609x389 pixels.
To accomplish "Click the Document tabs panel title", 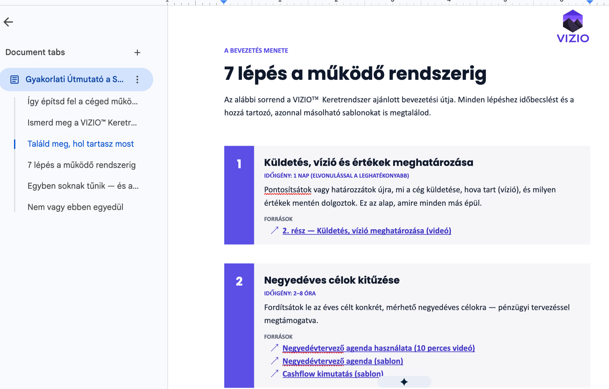I will tap(35, 52).
